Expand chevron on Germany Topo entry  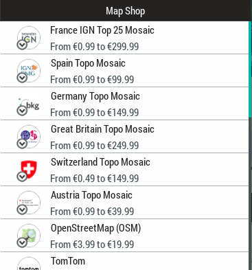[x=22, y=111]
